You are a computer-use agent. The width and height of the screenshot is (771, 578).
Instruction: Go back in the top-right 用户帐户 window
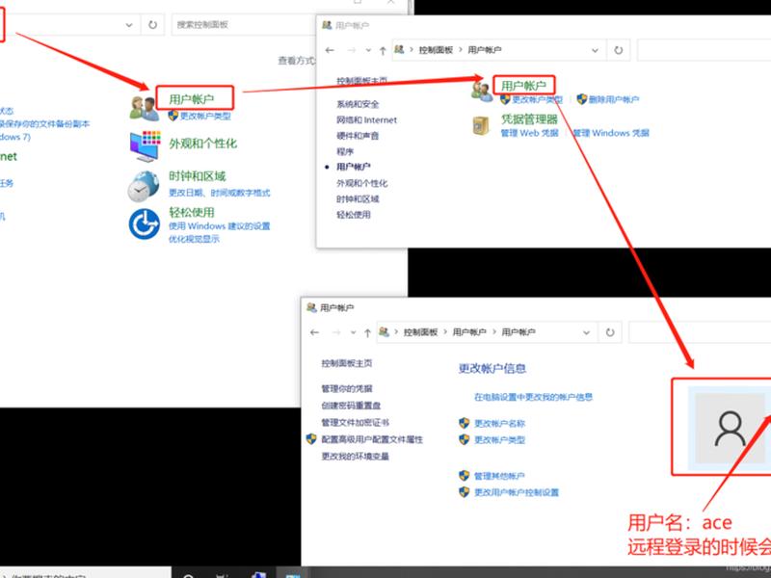coord(330,50)
